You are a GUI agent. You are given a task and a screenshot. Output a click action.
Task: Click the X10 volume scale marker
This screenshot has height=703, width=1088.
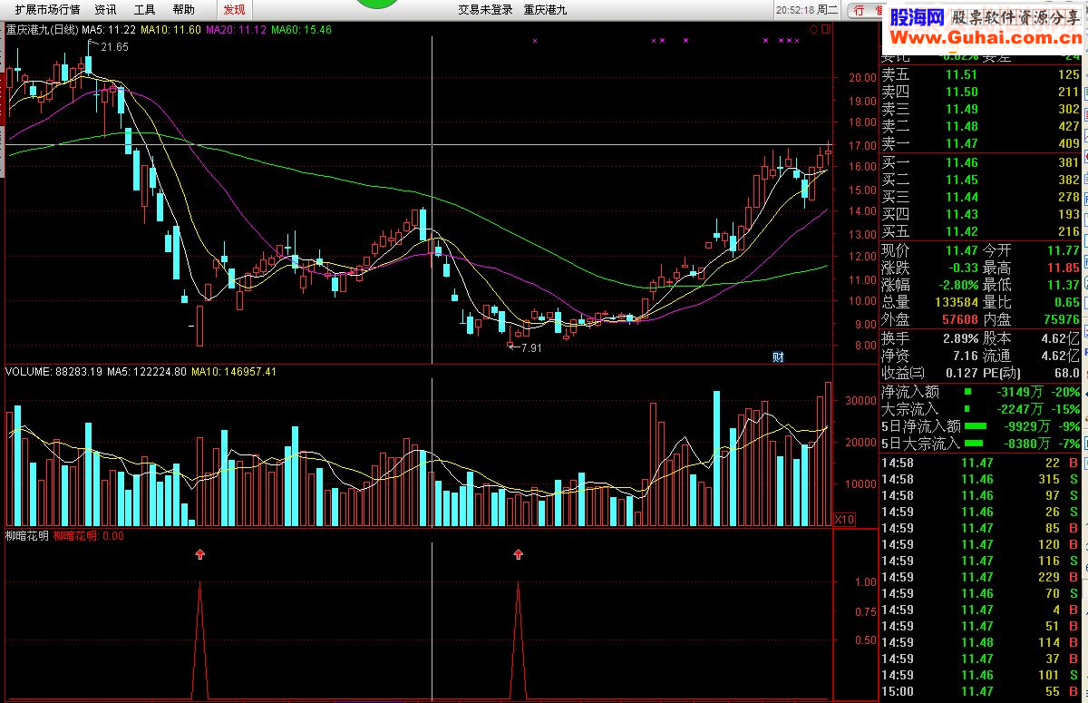point(843,519)
